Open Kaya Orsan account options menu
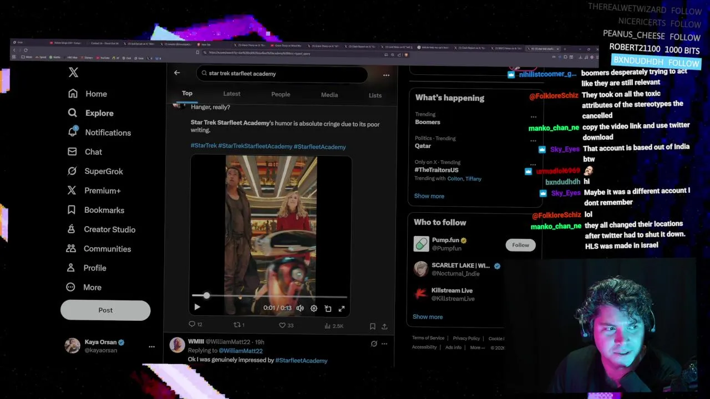Viewport: 710px width, 399px height. [151, 346]
